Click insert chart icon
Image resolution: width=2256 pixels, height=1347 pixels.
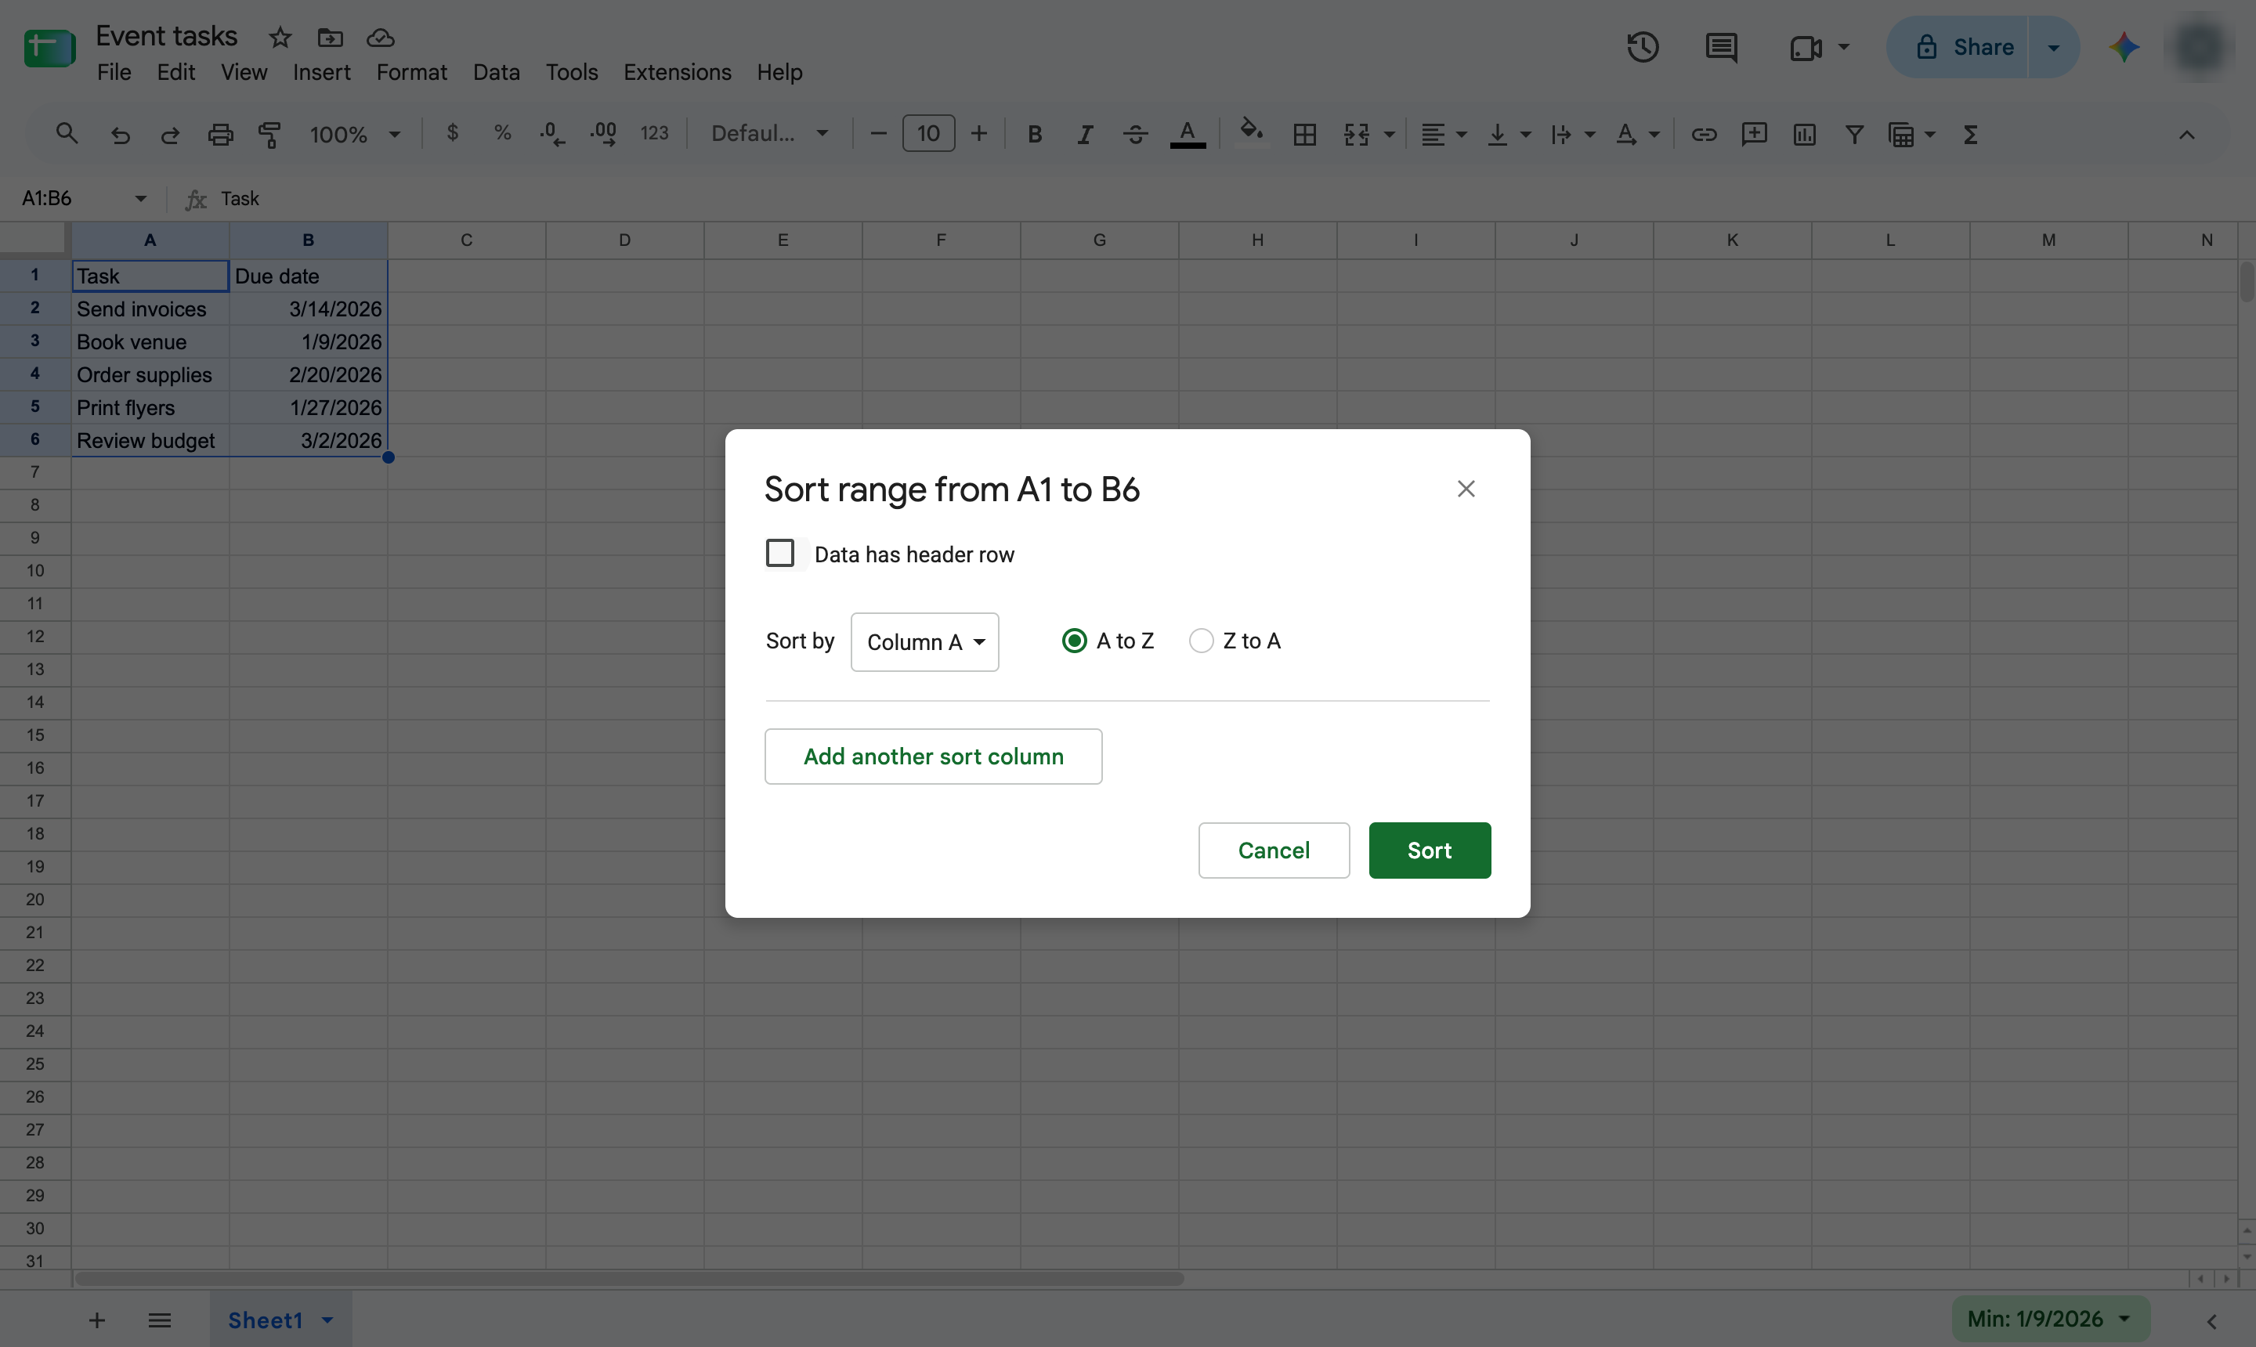[1804, 135]
